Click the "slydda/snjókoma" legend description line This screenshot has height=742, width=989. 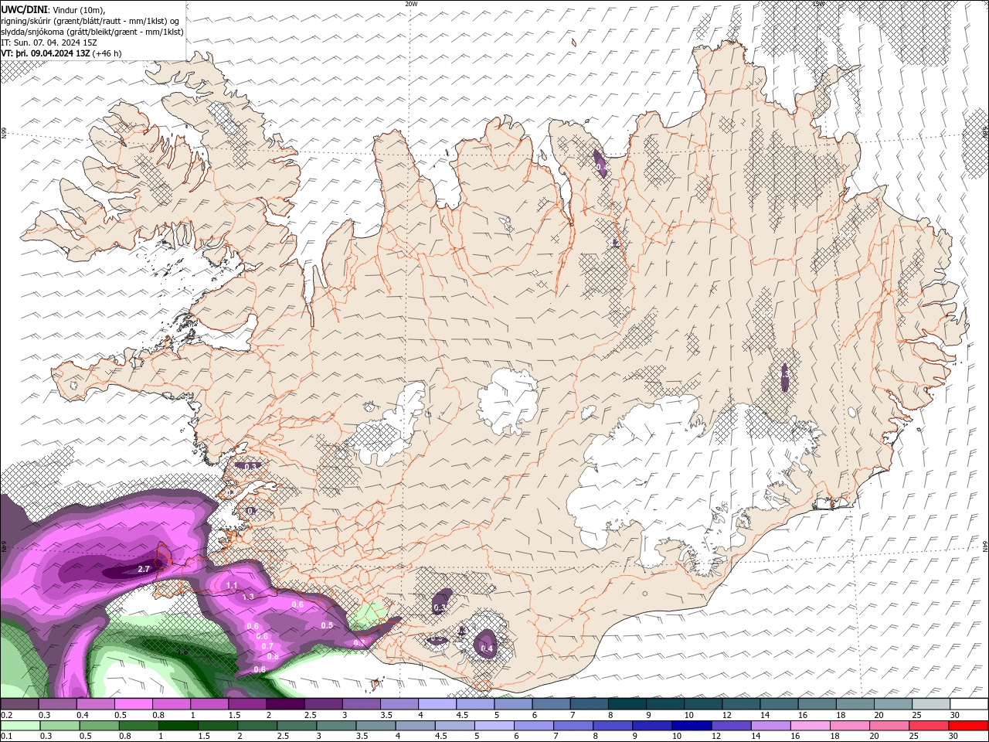[93, 32]
